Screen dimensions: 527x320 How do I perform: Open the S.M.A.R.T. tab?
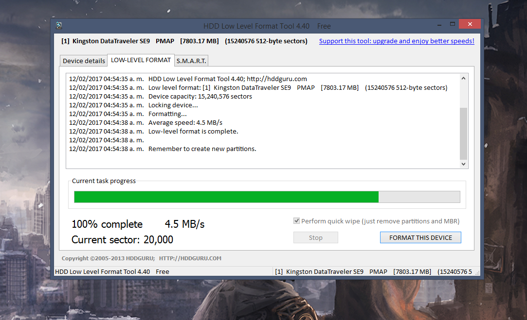pos(191,60)
